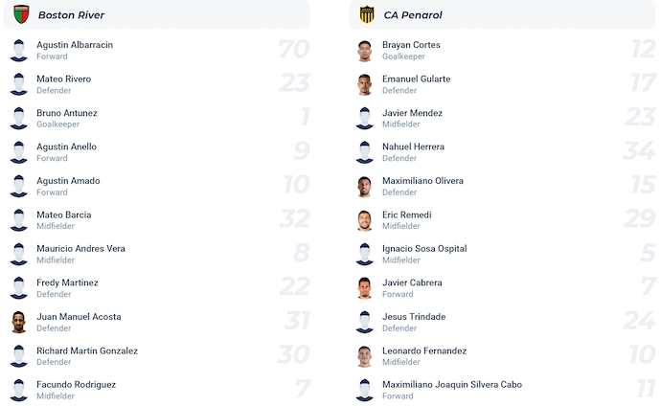Viewport: 661px width, 406px height.
Task: Click Agustin Albarracin's placeholder avatar
Action: (x=18, y=51)
